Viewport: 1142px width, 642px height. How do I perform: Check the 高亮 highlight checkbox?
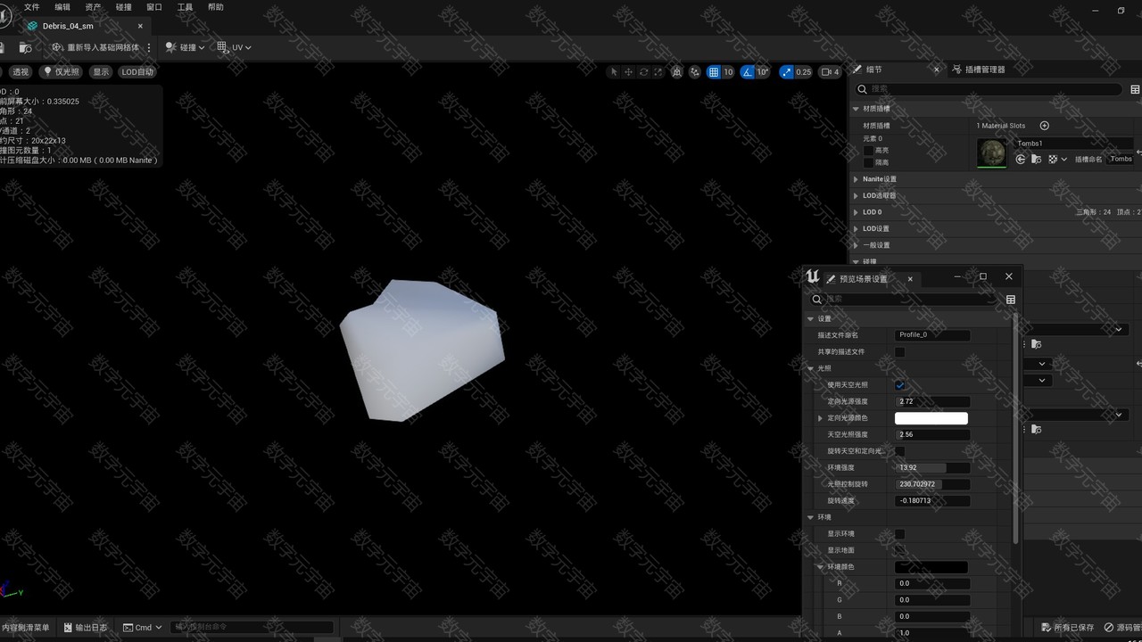pos(868,151)
